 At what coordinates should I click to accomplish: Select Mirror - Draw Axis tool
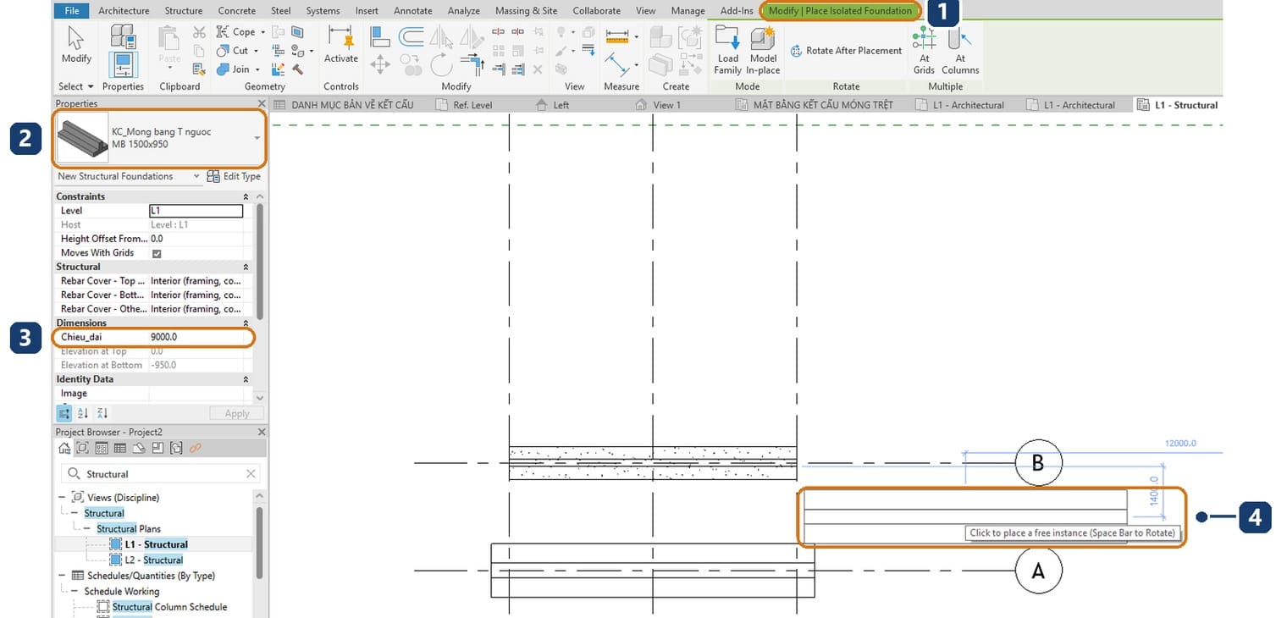472,36
